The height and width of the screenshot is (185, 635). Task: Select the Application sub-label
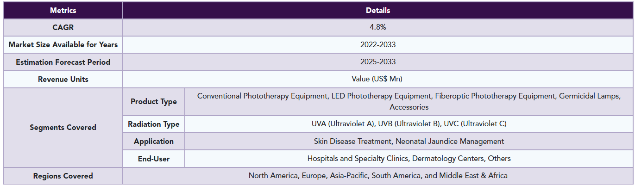154,141
